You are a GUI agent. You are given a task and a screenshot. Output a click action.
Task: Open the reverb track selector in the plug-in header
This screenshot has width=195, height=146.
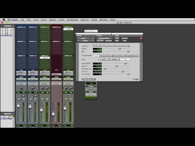(84, 38)
